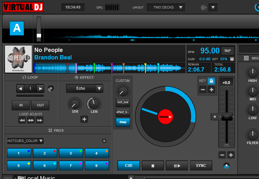Click the clock display 18:34:49
The height and width of the screenshot is (179, 259).
[x=73, y=7]
